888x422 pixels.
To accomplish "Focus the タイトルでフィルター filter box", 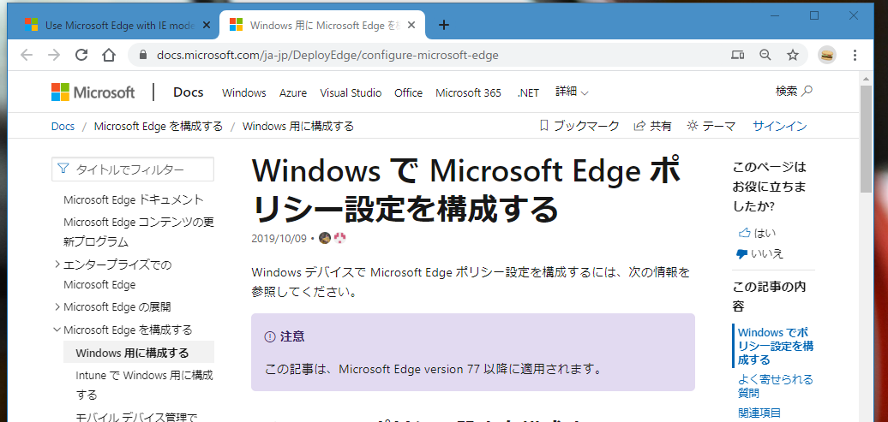I will [133, 169].
